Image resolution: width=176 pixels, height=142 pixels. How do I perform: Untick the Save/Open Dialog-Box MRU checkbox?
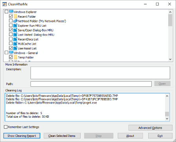[x=11, y=30]
